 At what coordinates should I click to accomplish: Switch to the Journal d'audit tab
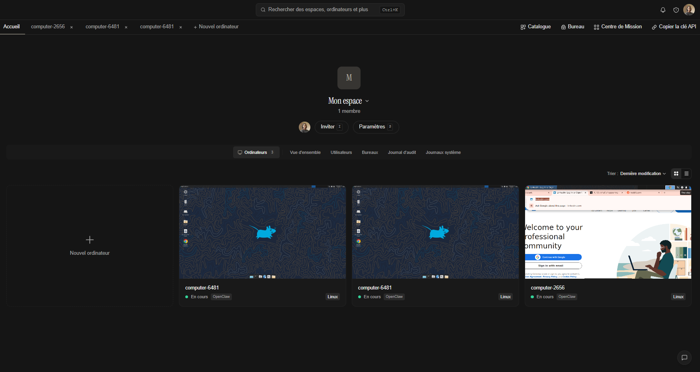[402, 152]
